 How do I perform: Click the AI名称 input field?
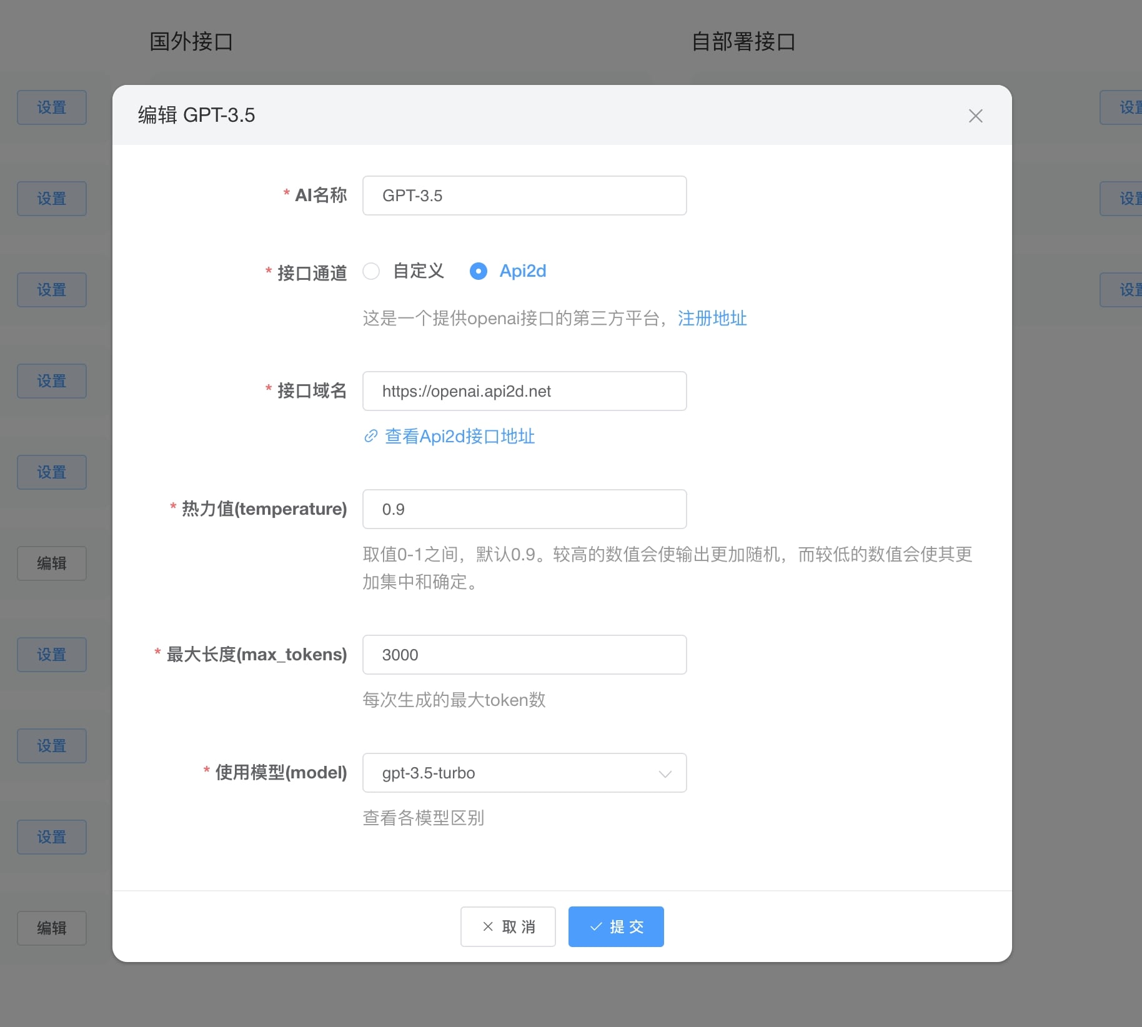click(524, 196)
